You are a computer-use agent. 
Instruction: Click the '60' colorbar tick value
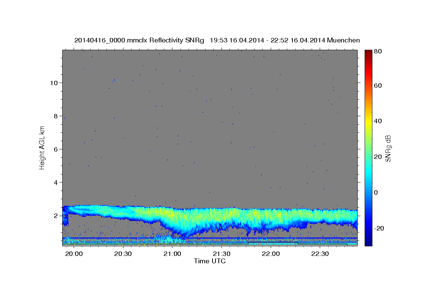pos(378,86)
